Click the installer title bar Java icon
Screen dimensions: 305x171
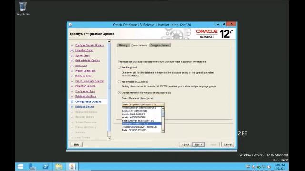tap(71, 25)
